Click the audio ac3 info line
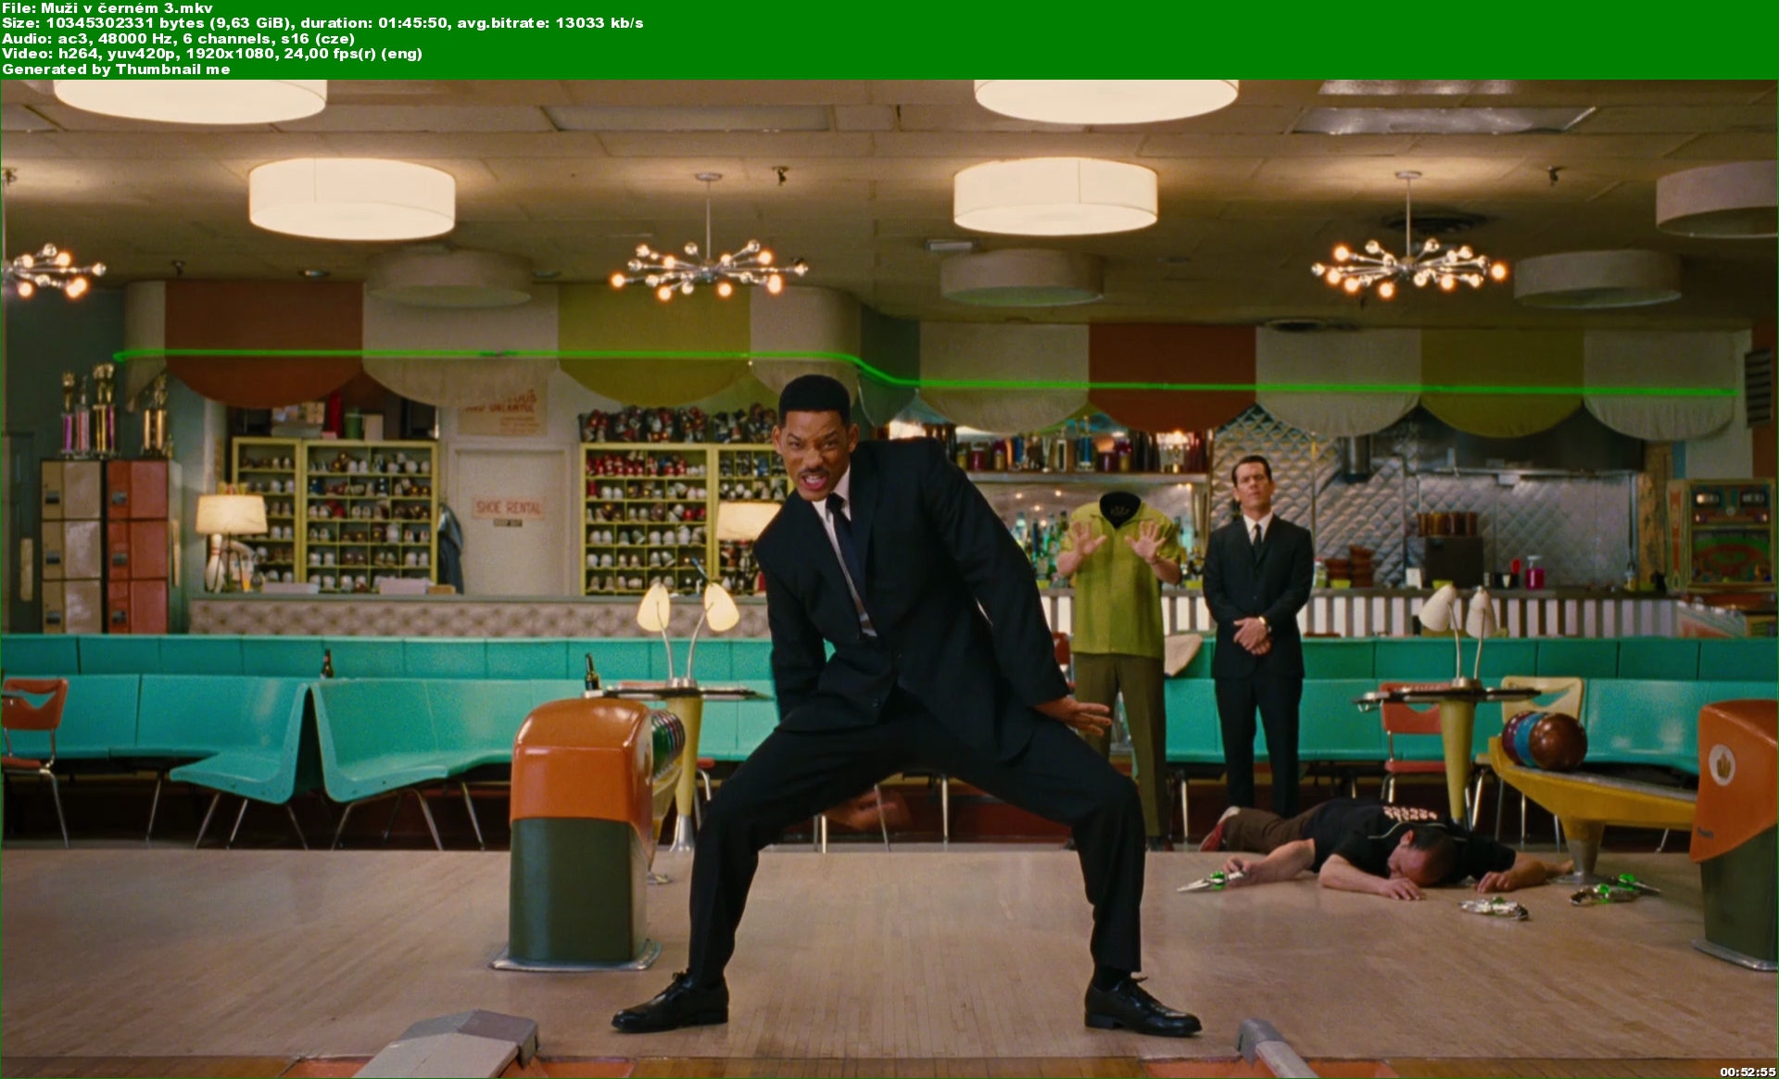The width and height of the screenshot is (1779, 1079). click(178, 39)
